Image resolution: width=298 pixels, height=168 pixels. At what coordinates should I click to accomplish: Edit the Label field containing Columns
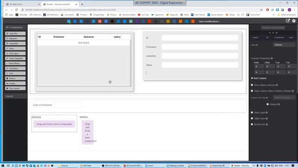pyautogui.click(x=284, y=45)
